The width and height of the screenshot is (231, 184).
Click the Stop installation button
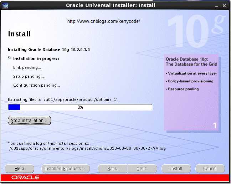(x=30, y=121)
